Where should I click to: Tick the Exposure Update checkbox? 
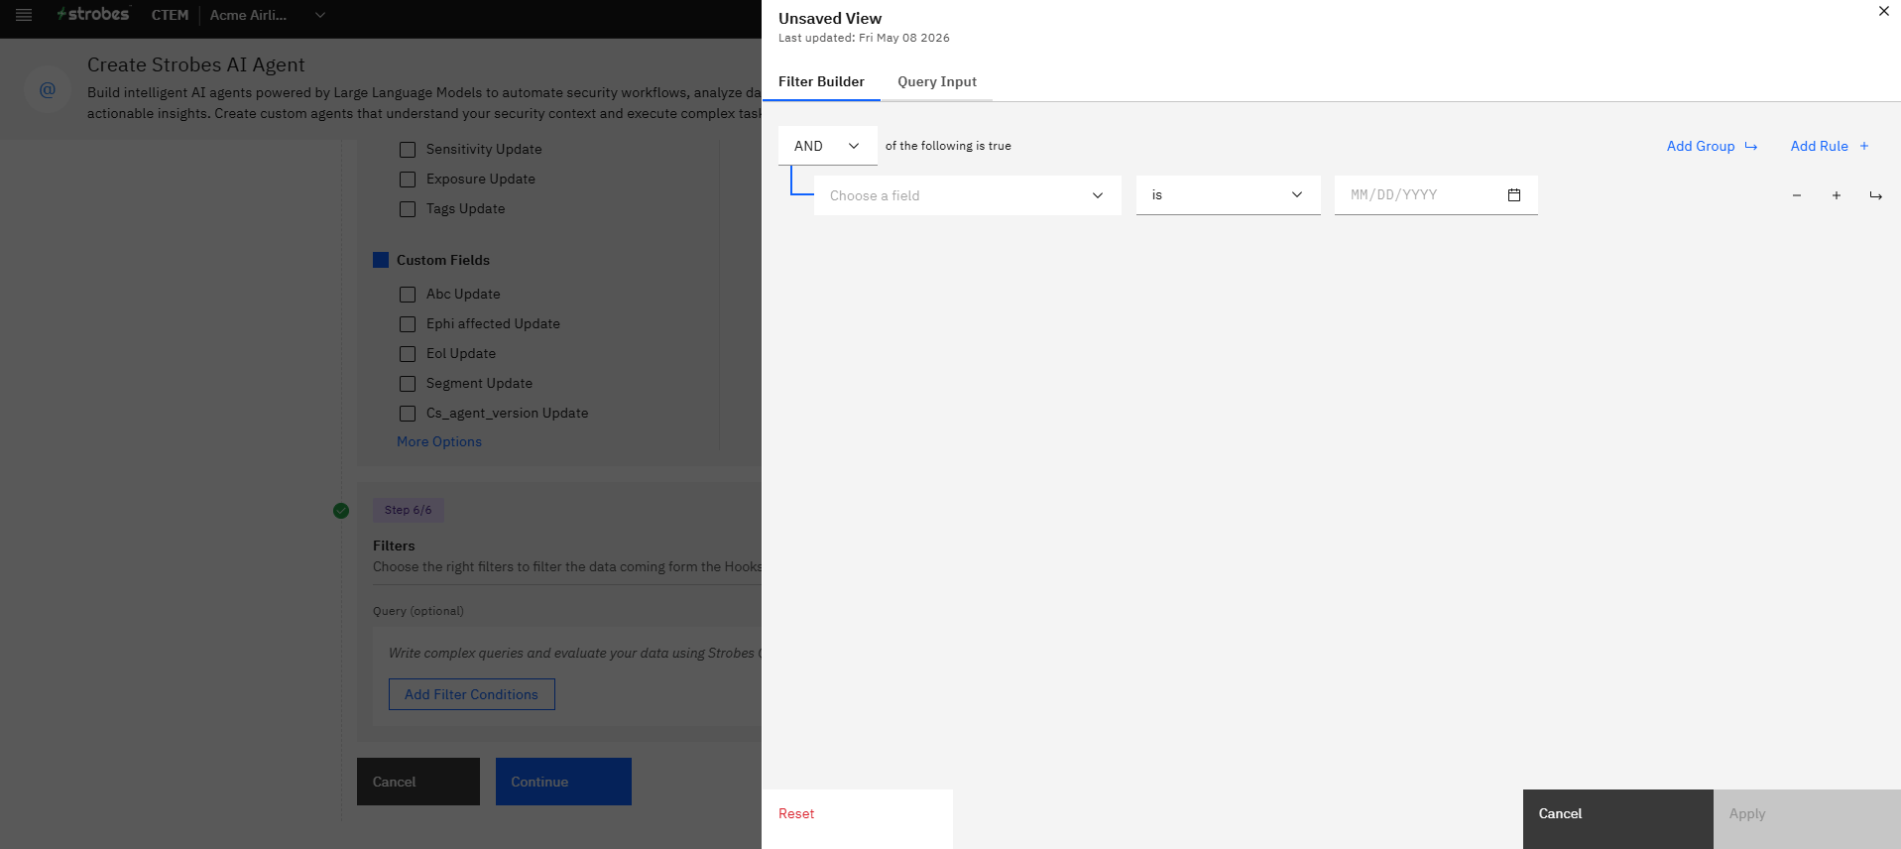pos(408,180)
